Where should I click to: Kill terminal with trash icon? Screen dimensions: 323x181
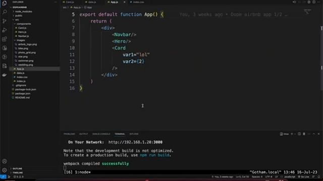[x=304, y=134]
